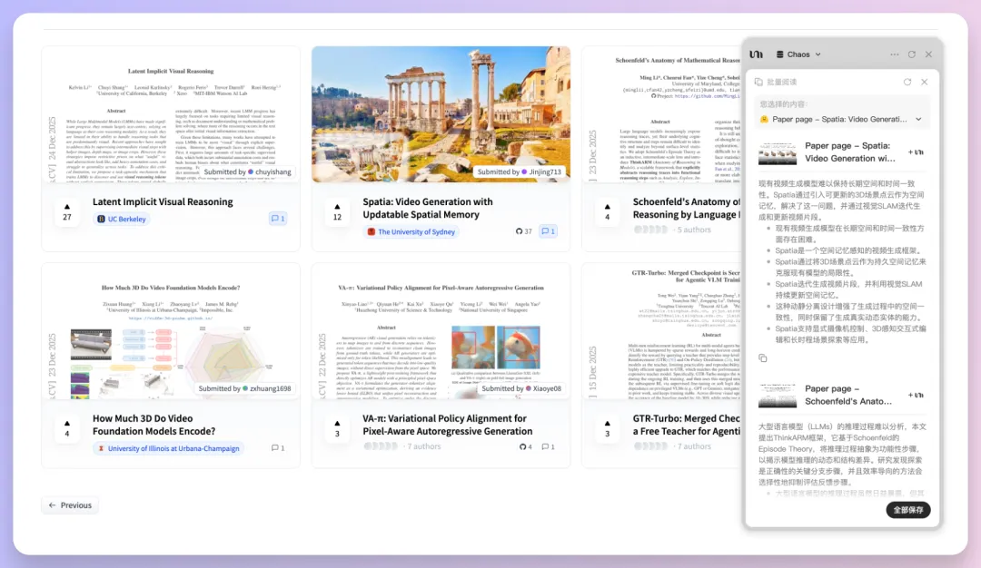Screen dimensions: 981x568
Task: Open GitHub stars link on Spatia card
Action: pyautogui.click(x=524, y=231)
